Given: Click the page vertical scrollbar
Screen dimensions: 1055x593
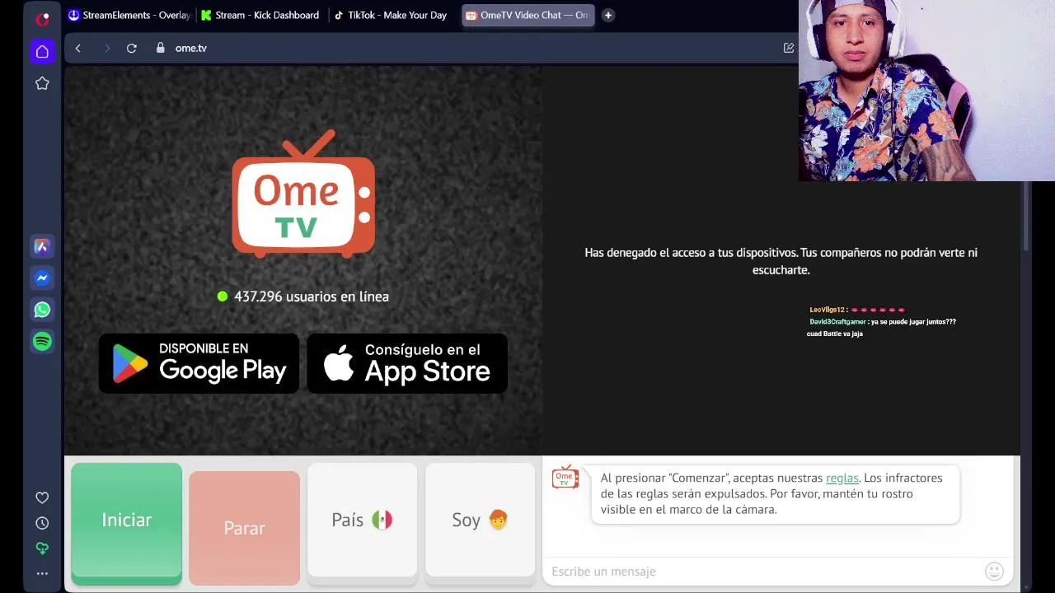Looking at the screenshot, I should 1026,216.
